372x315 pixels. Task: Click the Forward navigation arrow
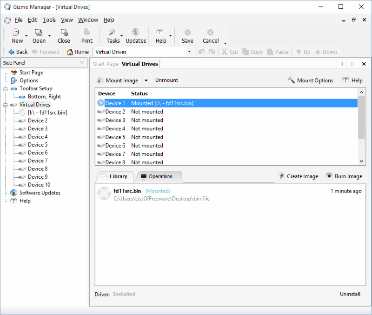click(x=35, y=52)
